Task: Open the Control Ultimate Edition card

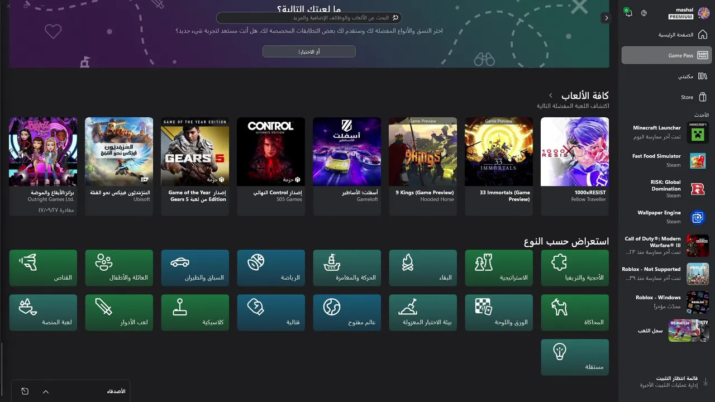Action: tap(271, 166)
